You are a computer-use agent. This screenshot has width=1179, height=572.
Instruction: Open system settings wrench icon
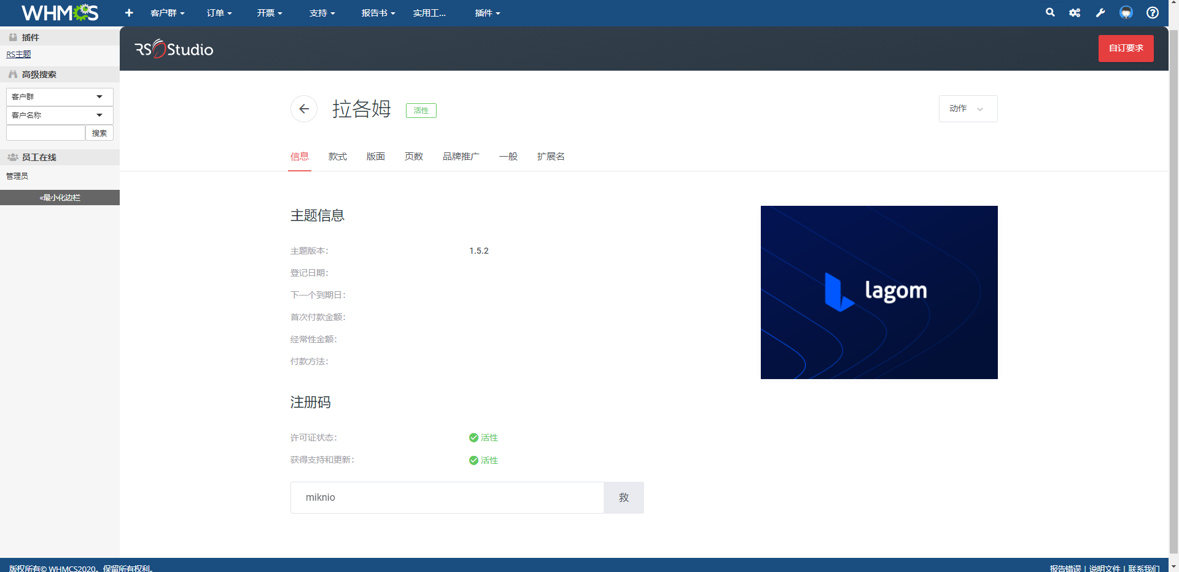point(1100,12)
